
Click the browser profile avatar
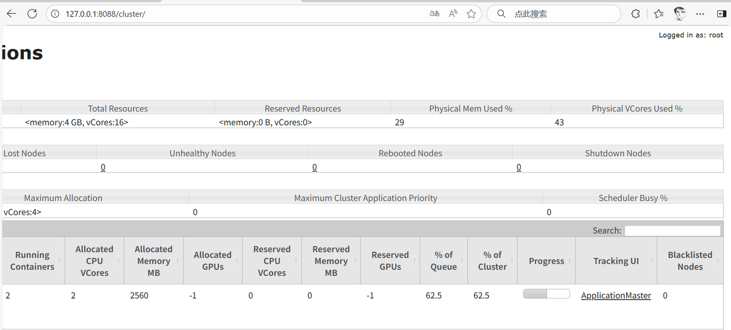point(680,13)
